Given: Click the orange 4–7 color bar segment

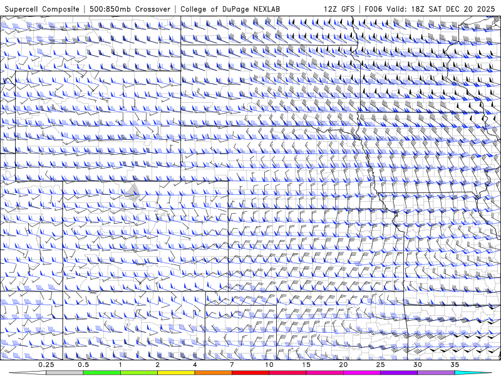Looking at the screenshot, I should click(213, 373).
